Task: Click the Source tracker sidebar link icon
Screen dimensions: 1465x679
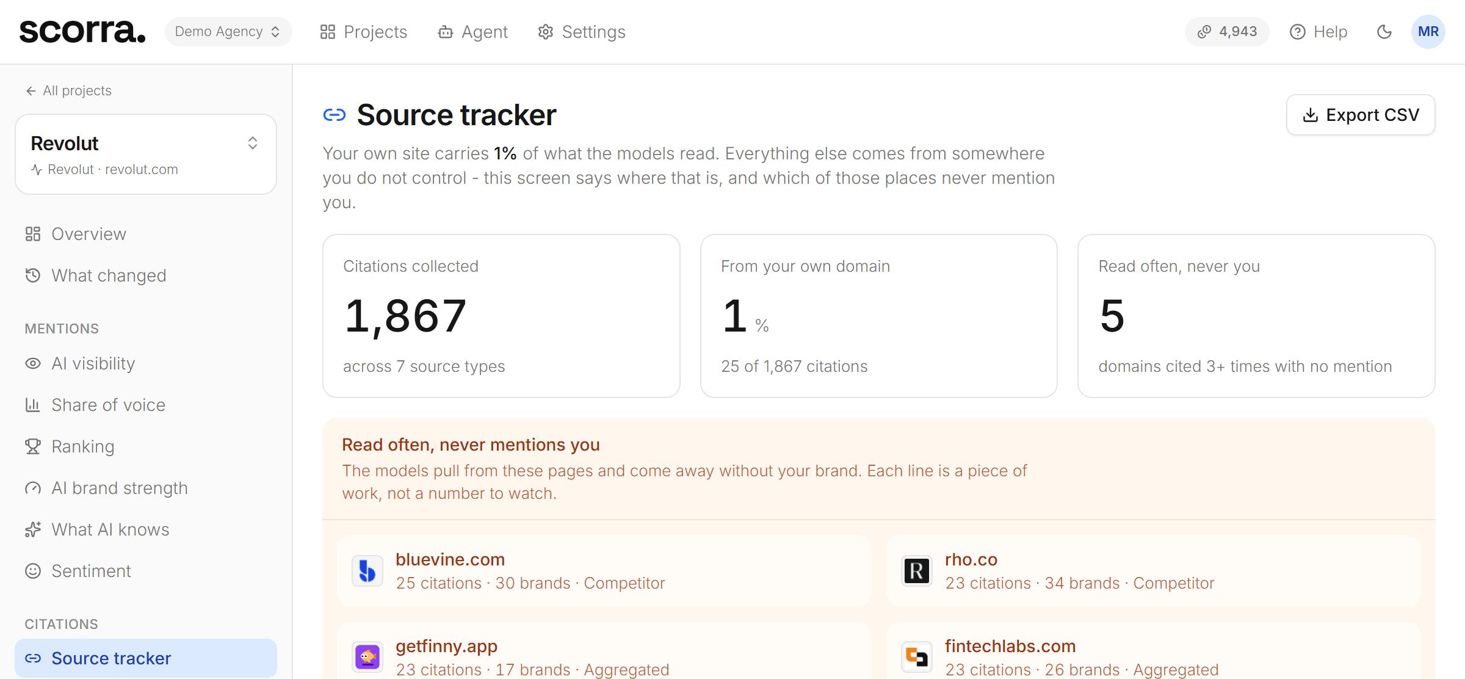Action: (x=33, y=658)
